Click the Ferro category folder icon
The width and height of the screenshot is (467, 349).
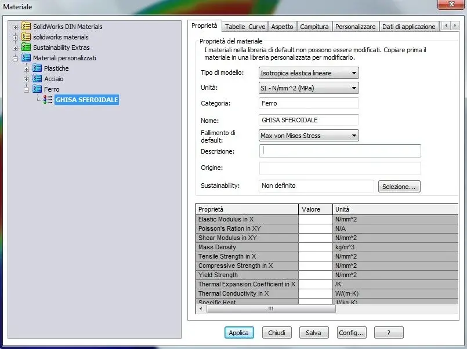37,89
